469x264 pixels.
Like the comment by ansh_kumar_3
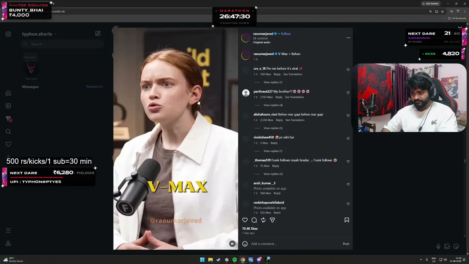[348, 184]
